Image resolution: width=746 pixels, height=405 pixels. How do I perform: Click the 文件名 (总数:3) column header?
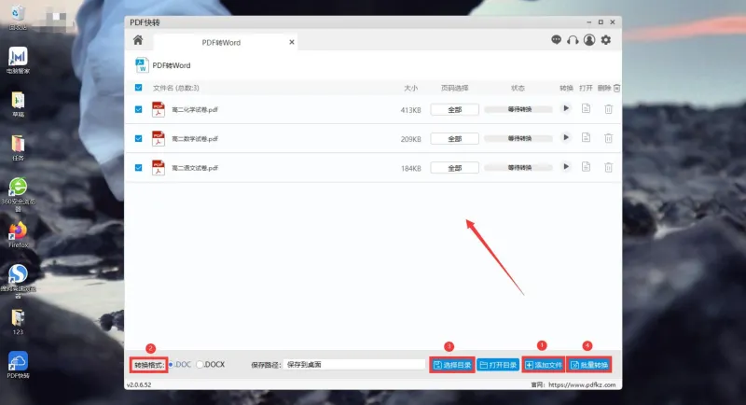(176, 88)
